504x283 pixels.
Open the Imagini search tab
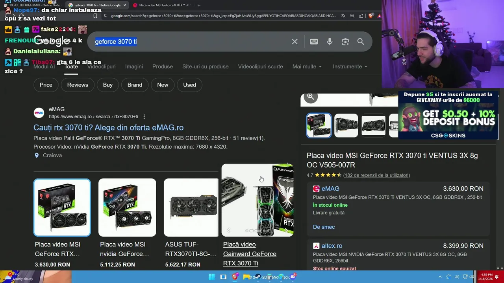[x=134, y=66]
